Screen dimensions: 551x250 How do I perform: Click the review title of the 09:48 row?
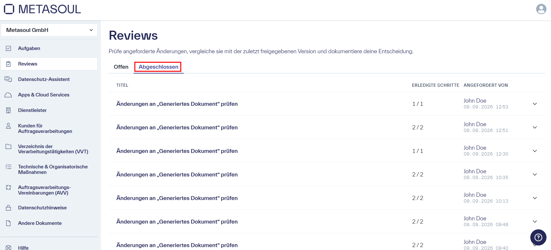pyautogui.click(x=177, y=222)
